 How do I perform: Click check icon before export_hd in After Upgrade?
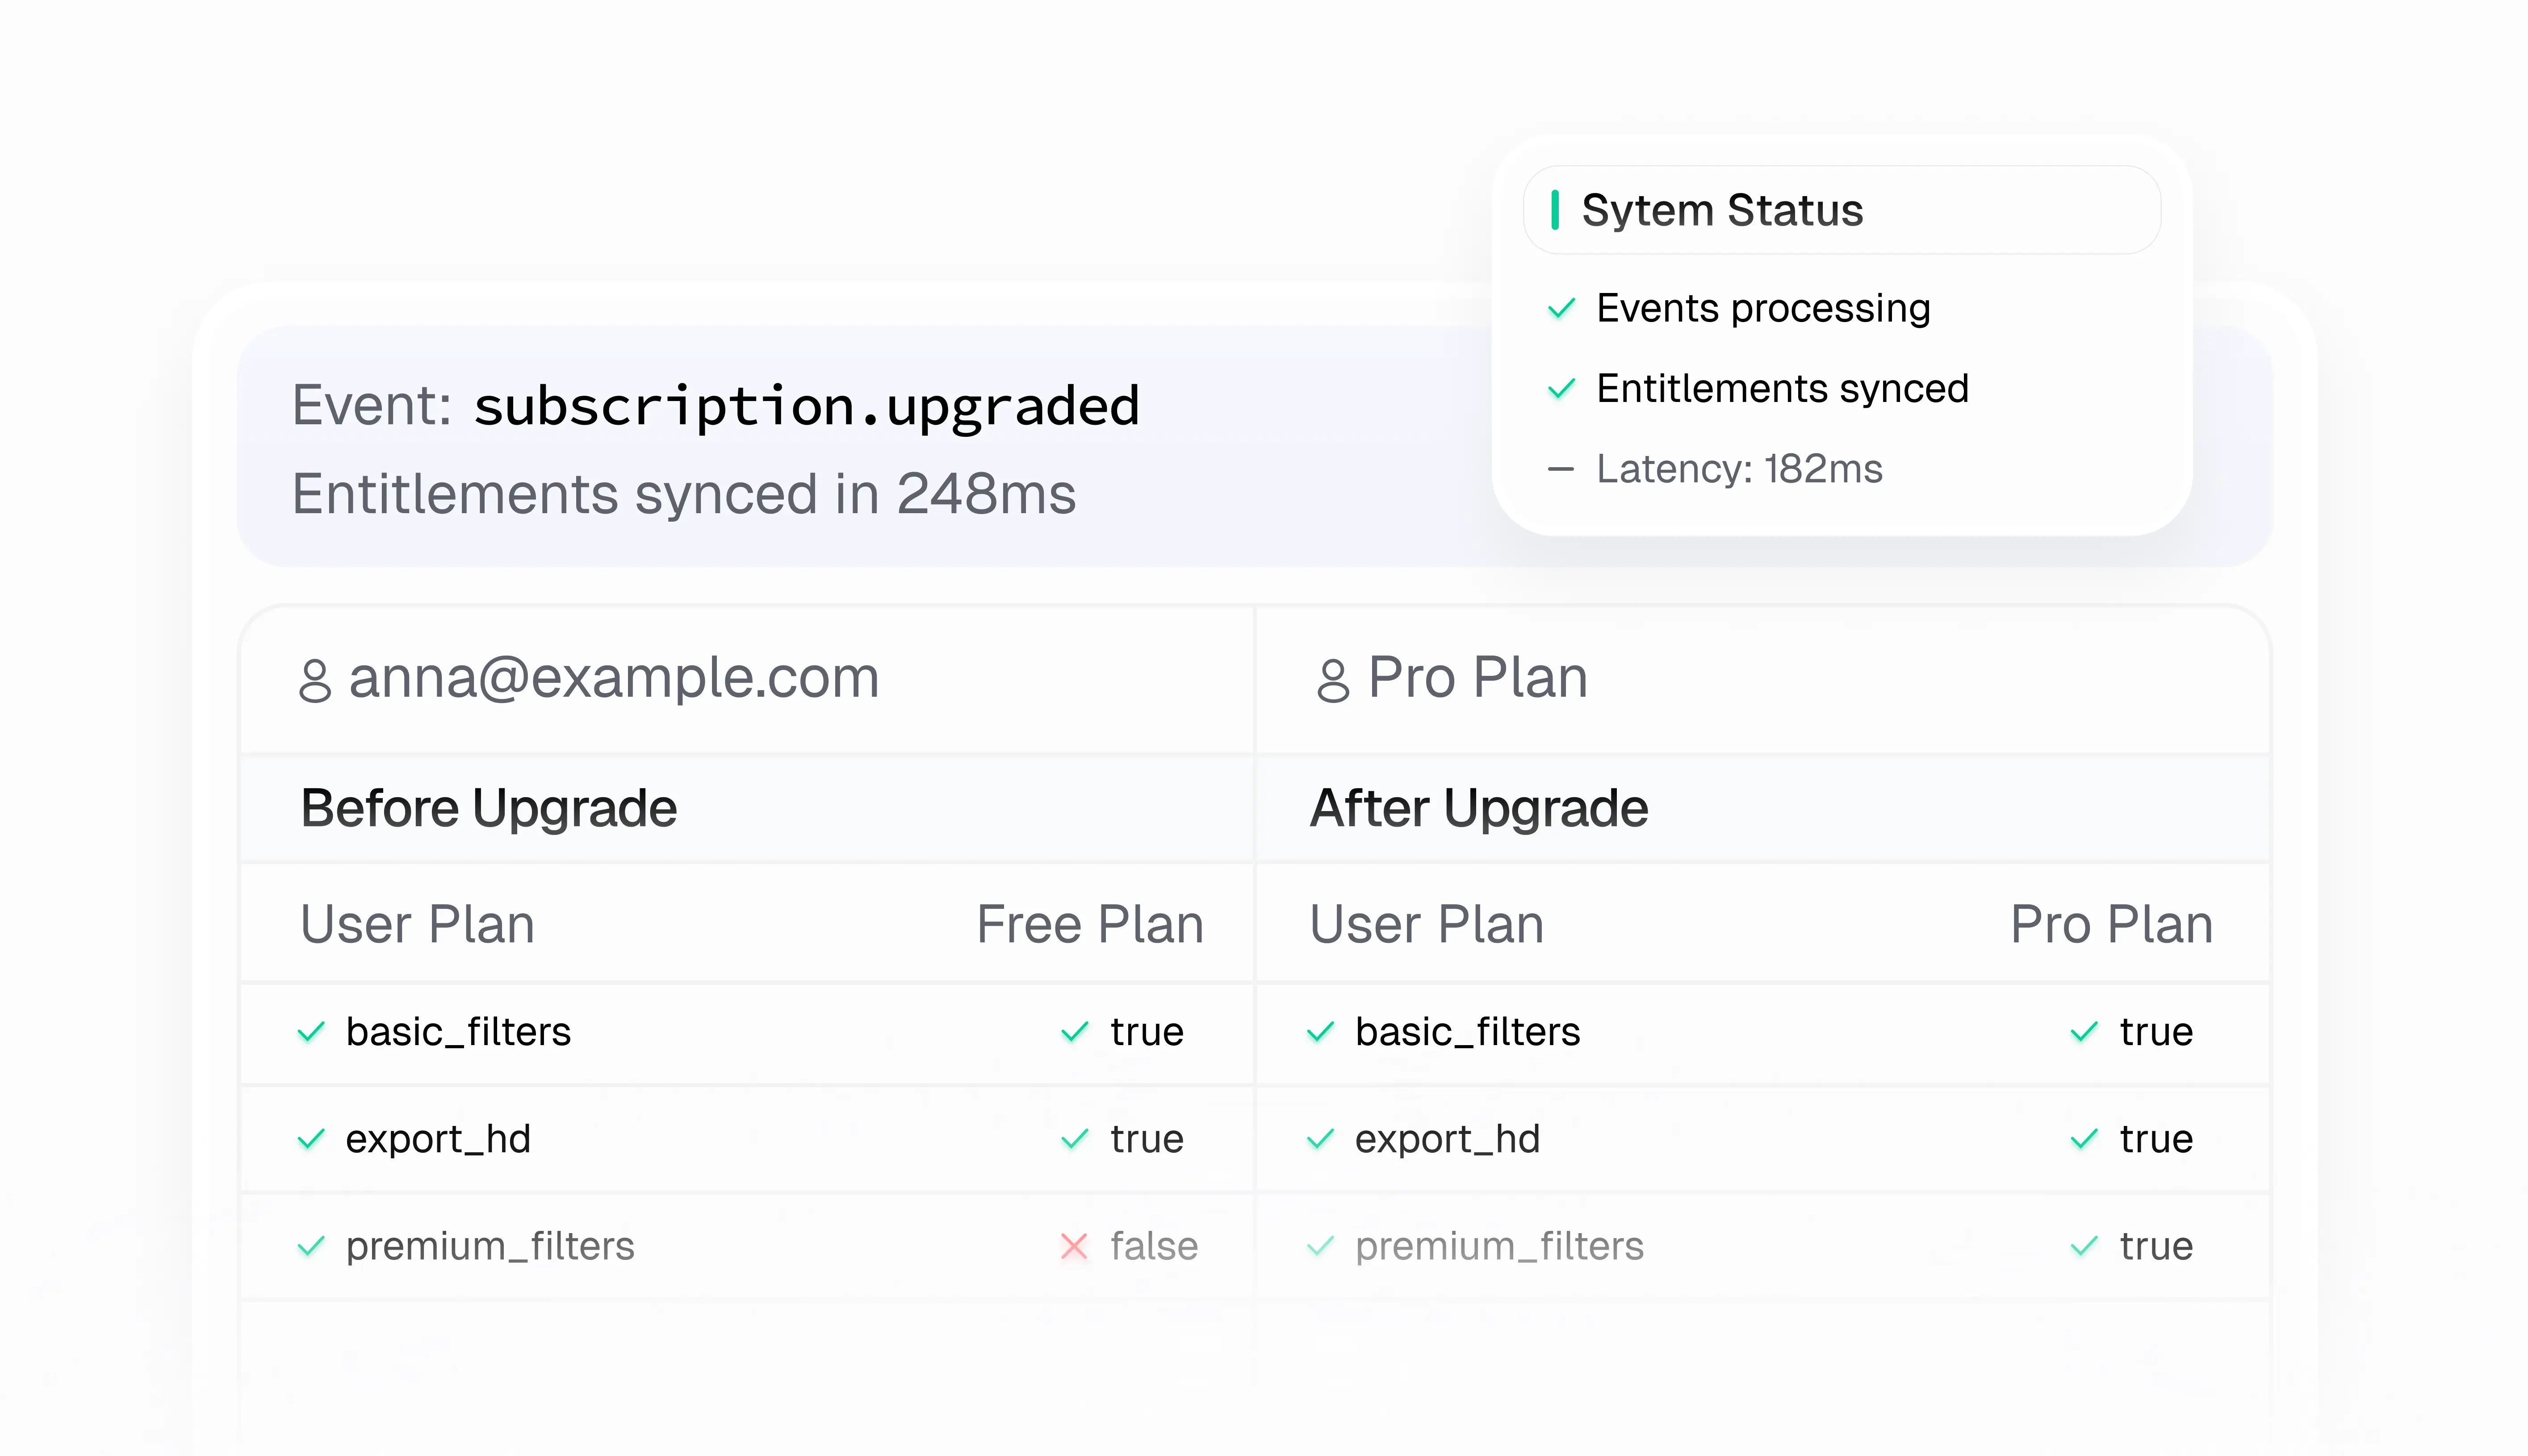pyautogui.click(x=1320, y=1139)
